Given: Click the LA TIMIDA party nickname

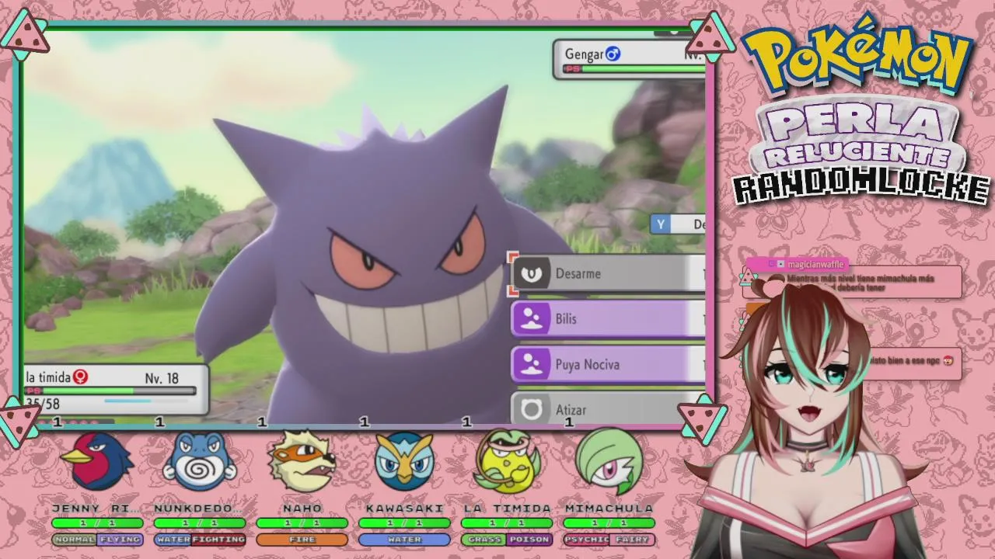Looking at the screenshot, I should click(x=507, y=509).
